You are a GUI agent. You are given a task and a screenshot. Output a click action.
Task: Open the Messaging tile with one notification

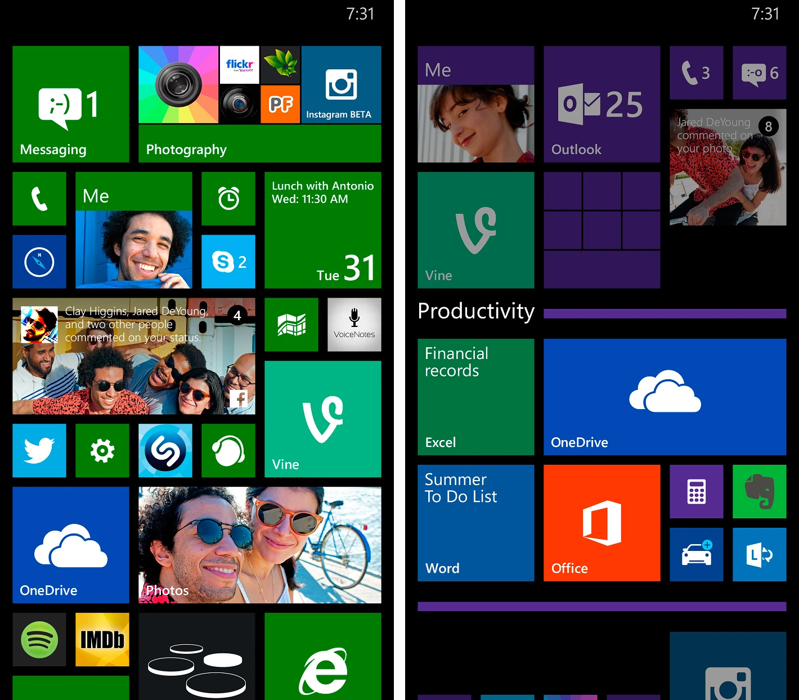coord(70,104)
